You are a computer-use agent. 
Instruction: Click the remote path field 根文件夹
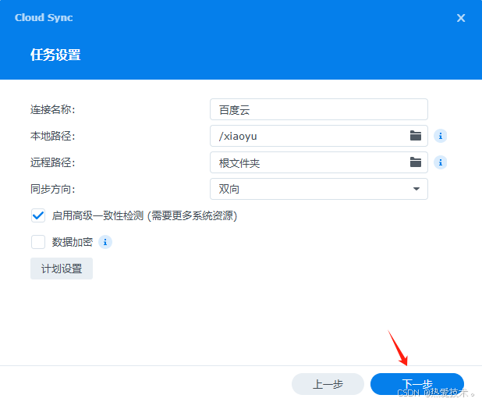point(319,162)
